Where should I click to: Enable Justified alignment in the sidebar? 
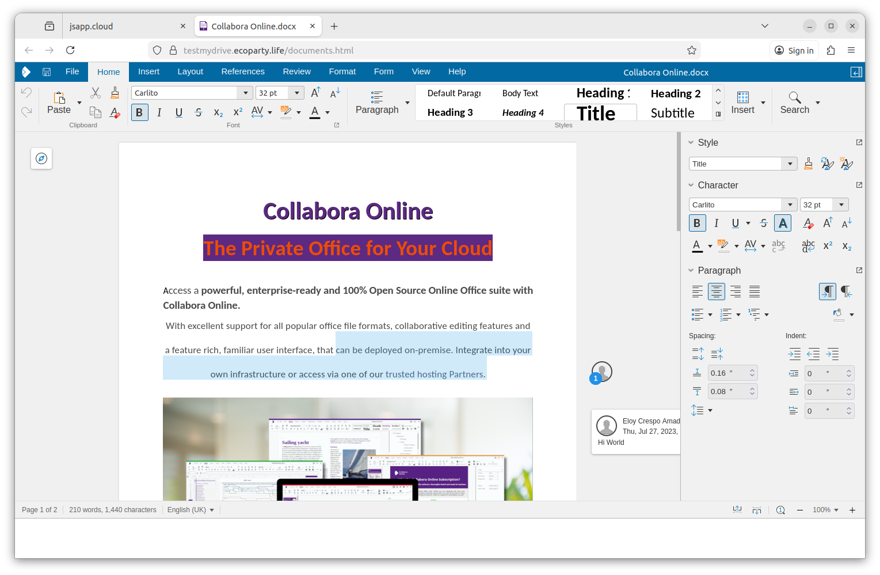point(754,292)
